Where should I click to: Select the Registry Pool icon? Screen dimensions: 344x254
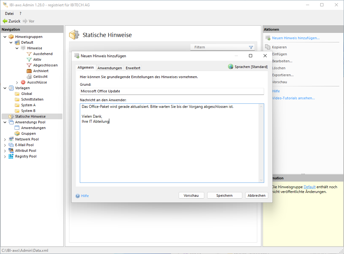[x=11, y=156]
